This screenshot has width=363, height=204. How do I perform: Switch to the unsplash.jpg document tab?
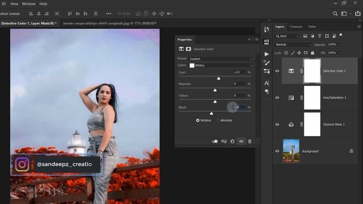click(109, 23)
